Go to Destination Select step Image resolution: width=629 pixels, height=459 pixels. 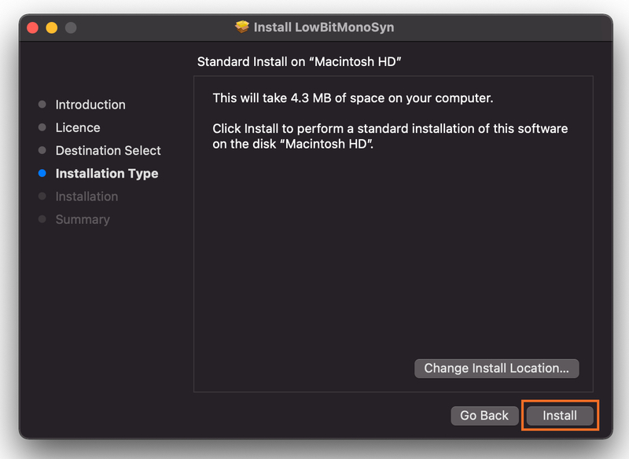tap(108, 150)
